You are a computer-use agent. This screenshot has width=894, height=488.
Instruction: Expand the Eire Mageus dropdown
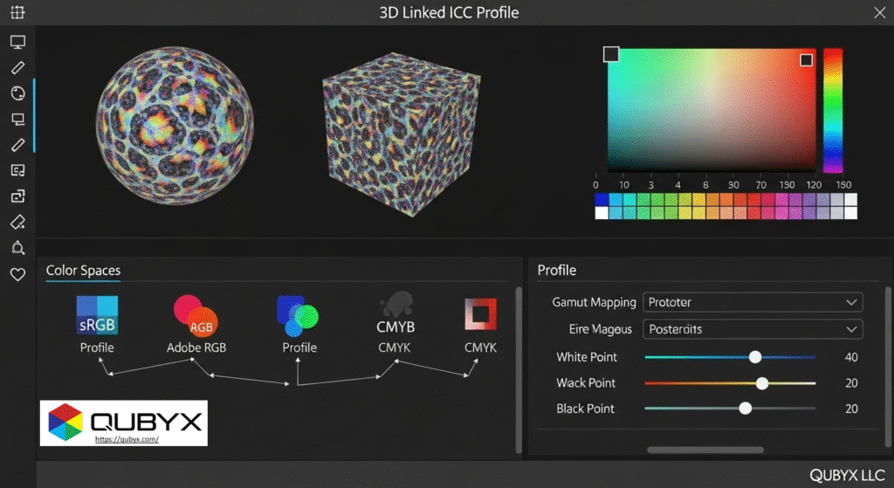[x=753, y=329]
